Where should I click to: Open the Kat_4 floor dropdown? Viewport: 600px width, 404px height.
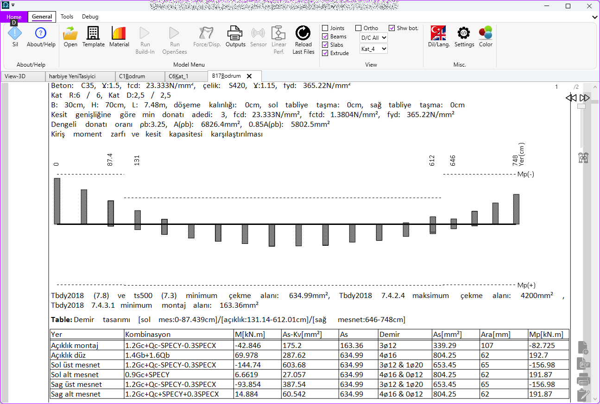pos(373,49)
